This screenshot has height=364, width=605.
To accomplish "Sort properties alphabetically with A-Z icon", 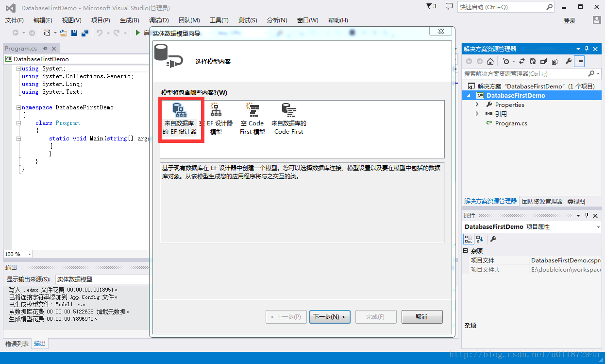I will click(479, 239).
